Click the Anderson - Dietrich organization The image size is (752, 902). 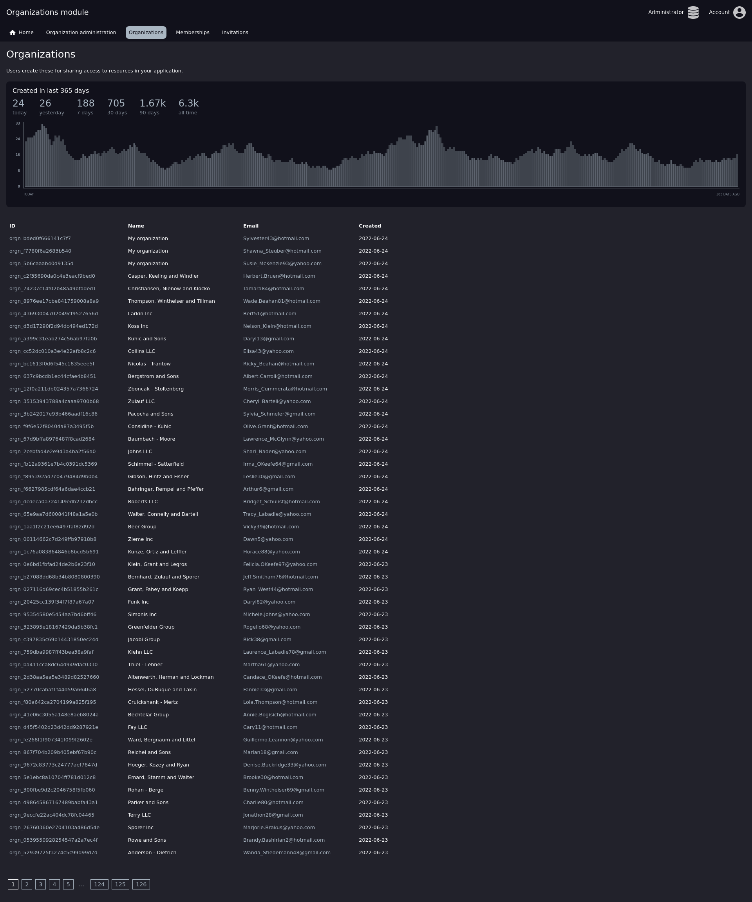pyautogui.click(x=152, y=853)
